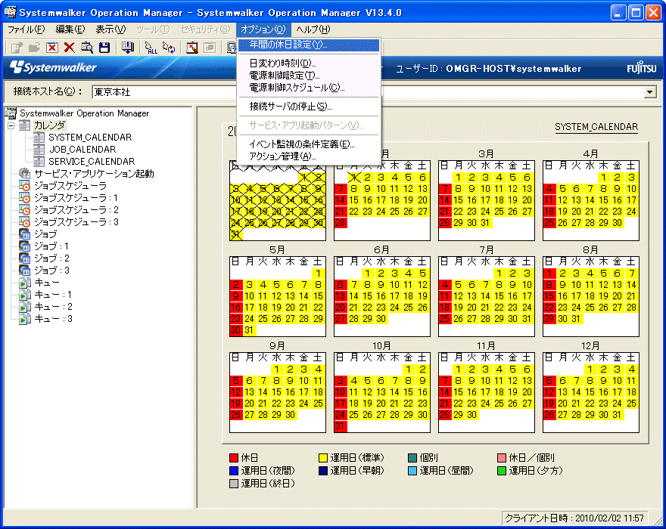The width and height of the screenshot is (666, 529).
Task: Select キュー：1 in the tree
Action: click(x=53, y=295)
